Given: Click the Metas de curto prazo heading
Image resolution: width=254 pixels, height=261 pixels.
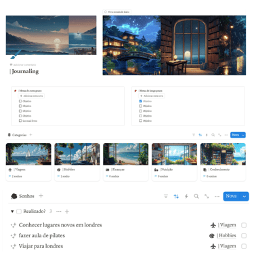Looking at the screenshot, I should [x=30, y=91].
